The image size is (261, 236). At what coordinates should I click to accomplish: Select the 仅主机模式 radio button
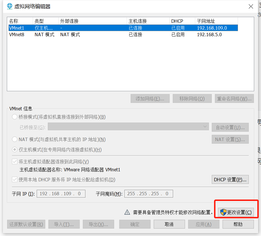tap(15, 150)
